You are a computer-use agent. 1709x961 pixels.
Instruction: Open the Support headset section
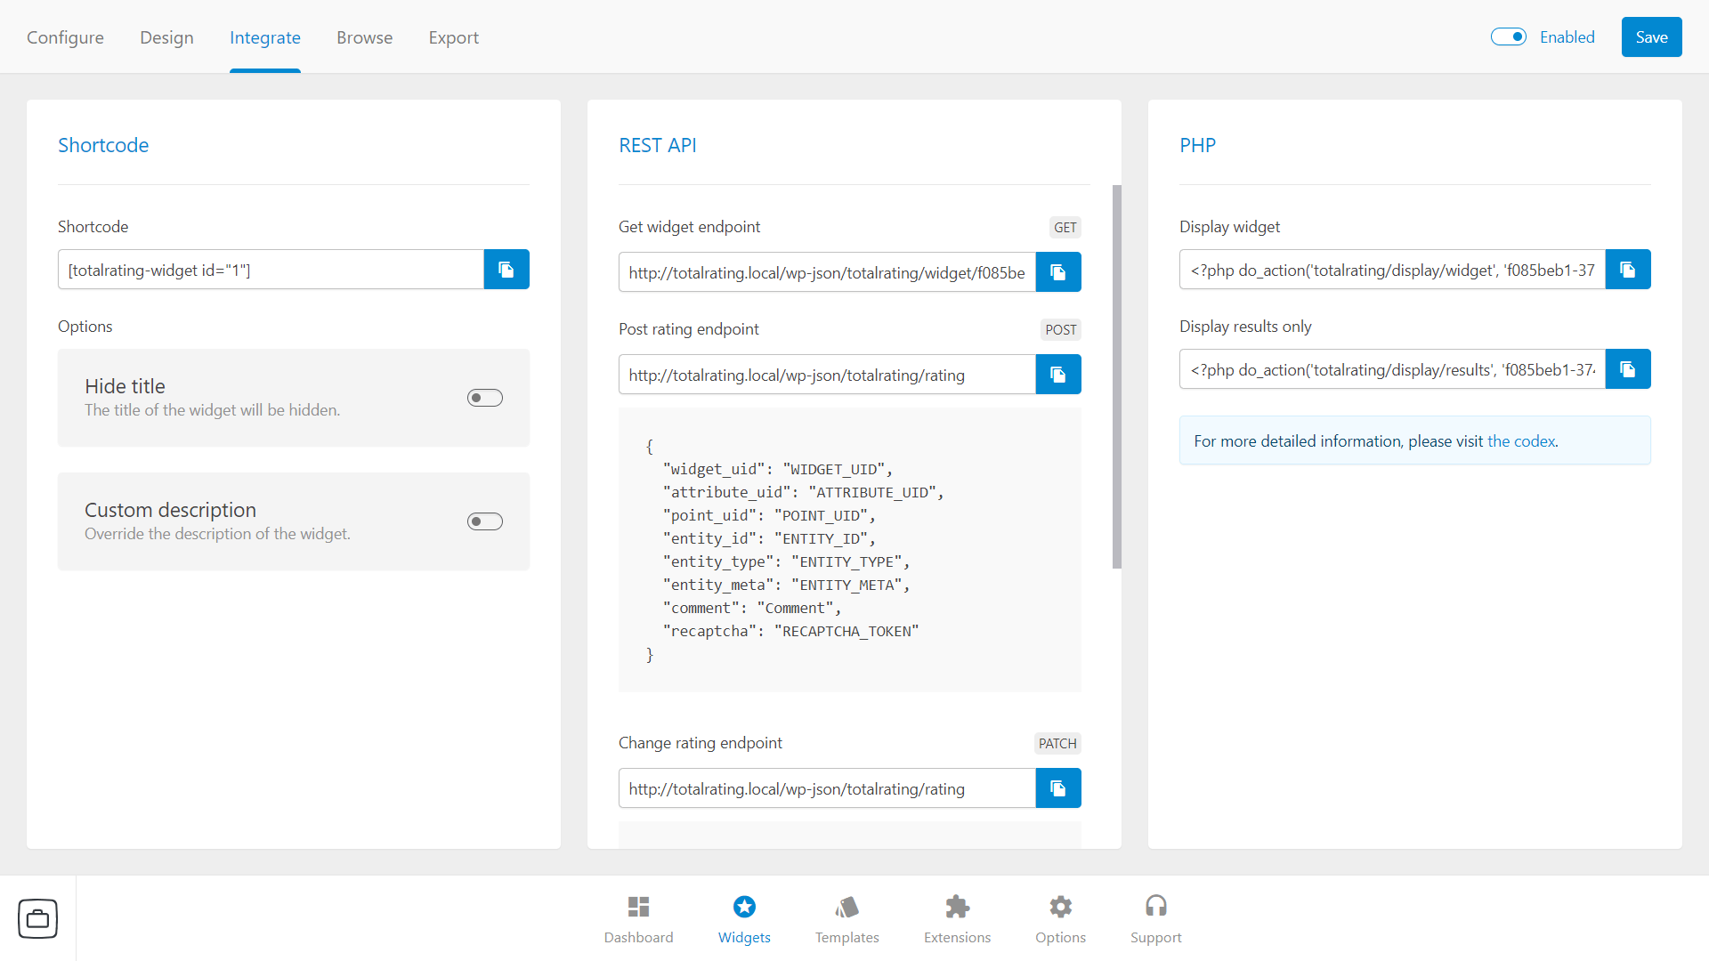point(1155,919)
